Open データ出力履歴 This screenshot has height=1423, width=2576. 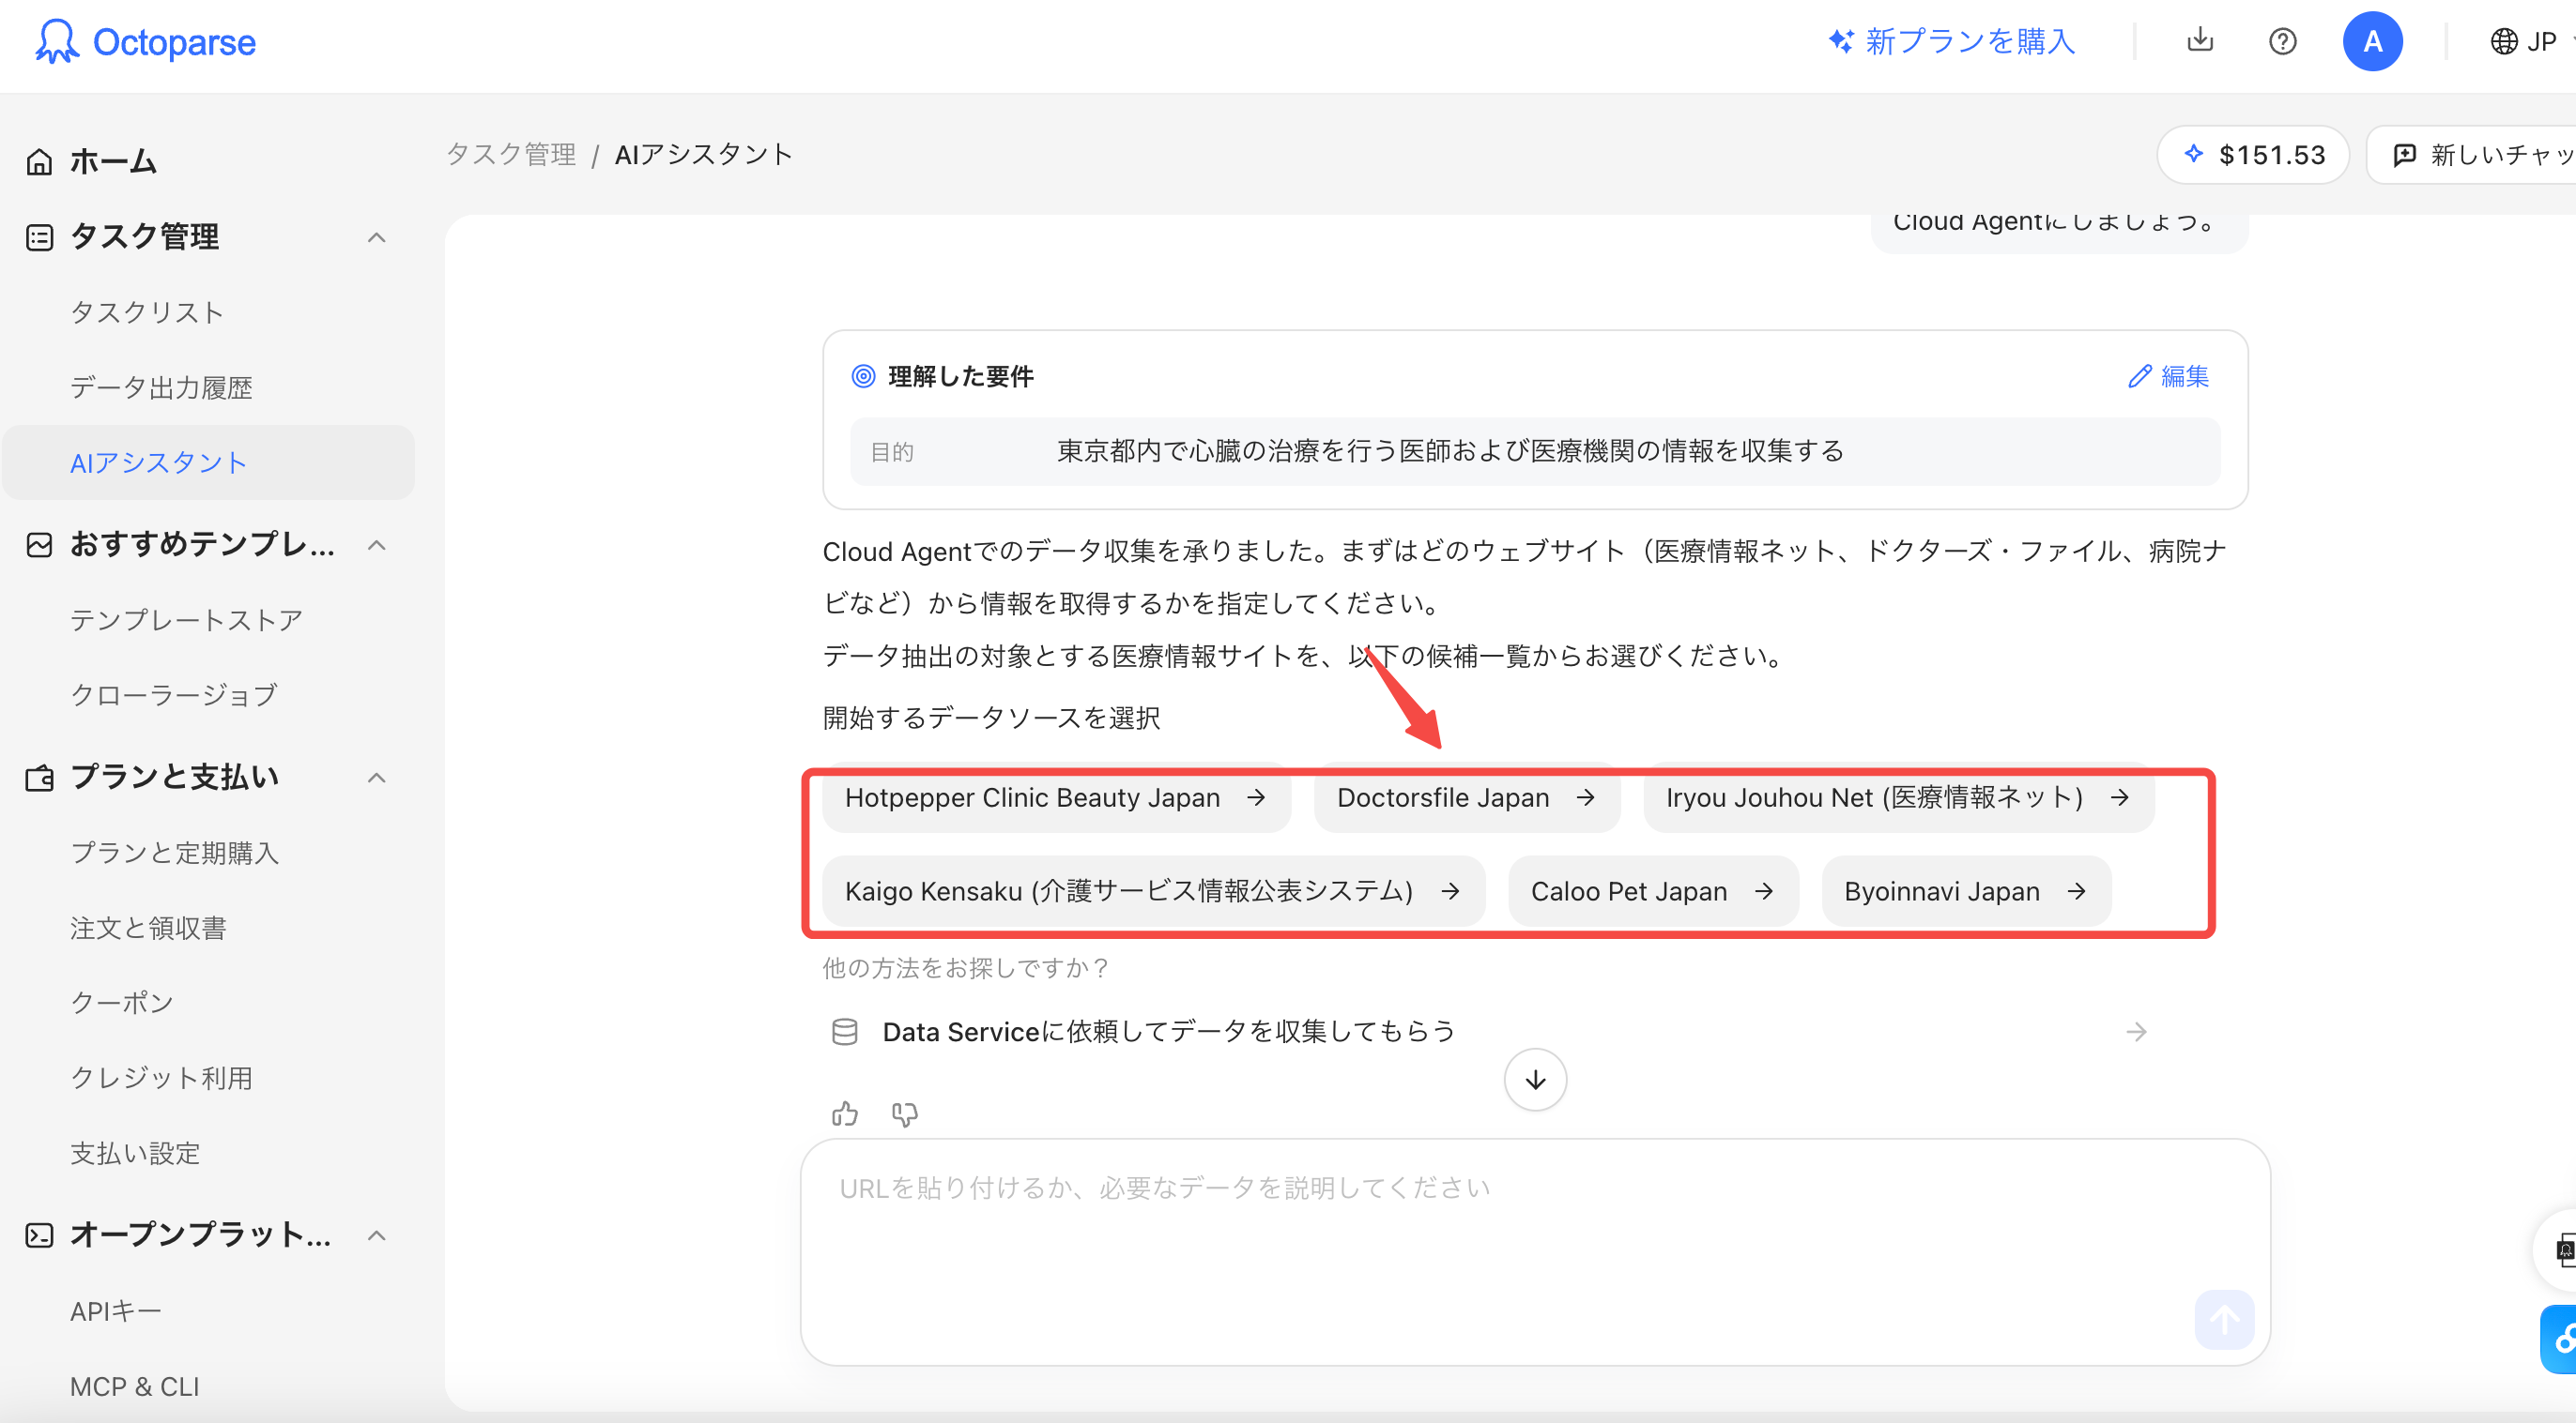tap(161, 387)
